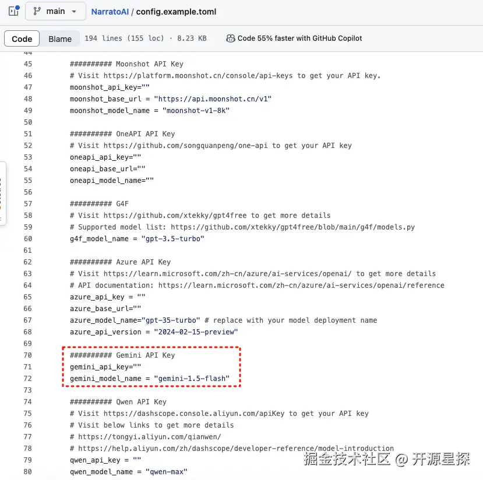The width and height of the screenshot is (483, 480).
Task: Click the Azure API documentation comment line
Action: pos(257,285)
